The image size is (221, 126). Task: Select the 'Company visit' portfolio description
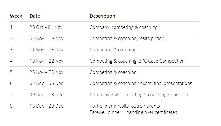[x=139, y=95]
